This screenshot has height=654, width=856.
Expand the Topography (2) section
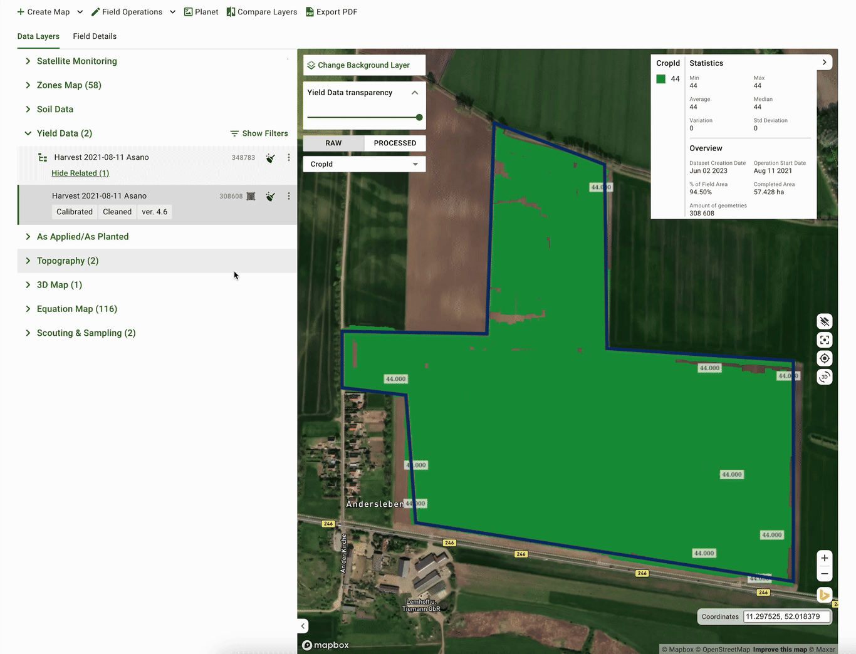pyautogui.click(x=67, y=261)
